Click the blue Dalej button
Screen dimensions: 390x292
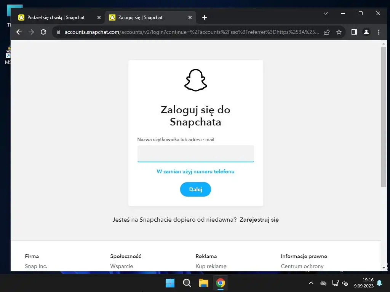(x=195, y=189)
